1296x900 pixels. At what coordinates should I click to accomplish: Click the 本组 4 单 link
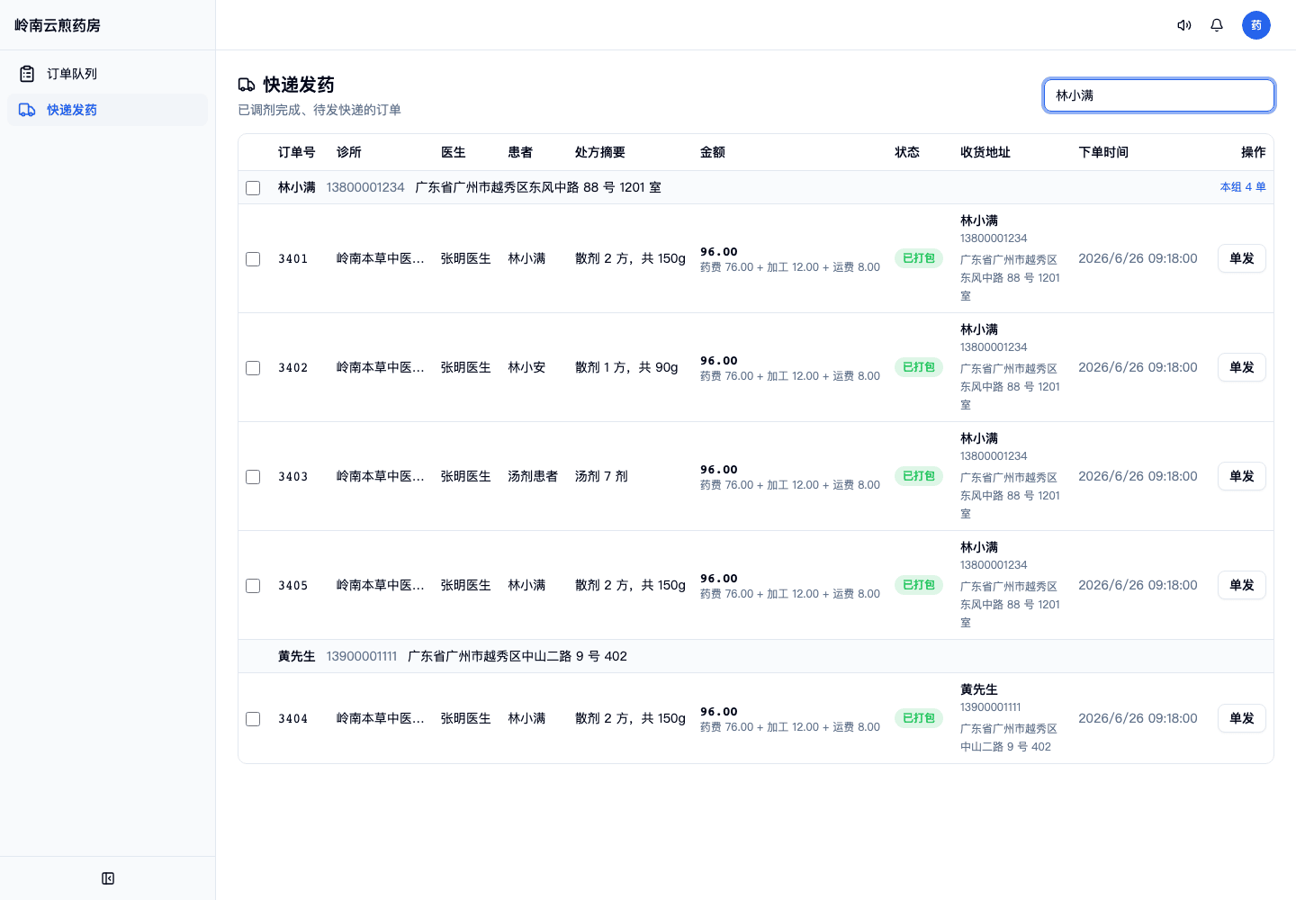point(1243,187)
